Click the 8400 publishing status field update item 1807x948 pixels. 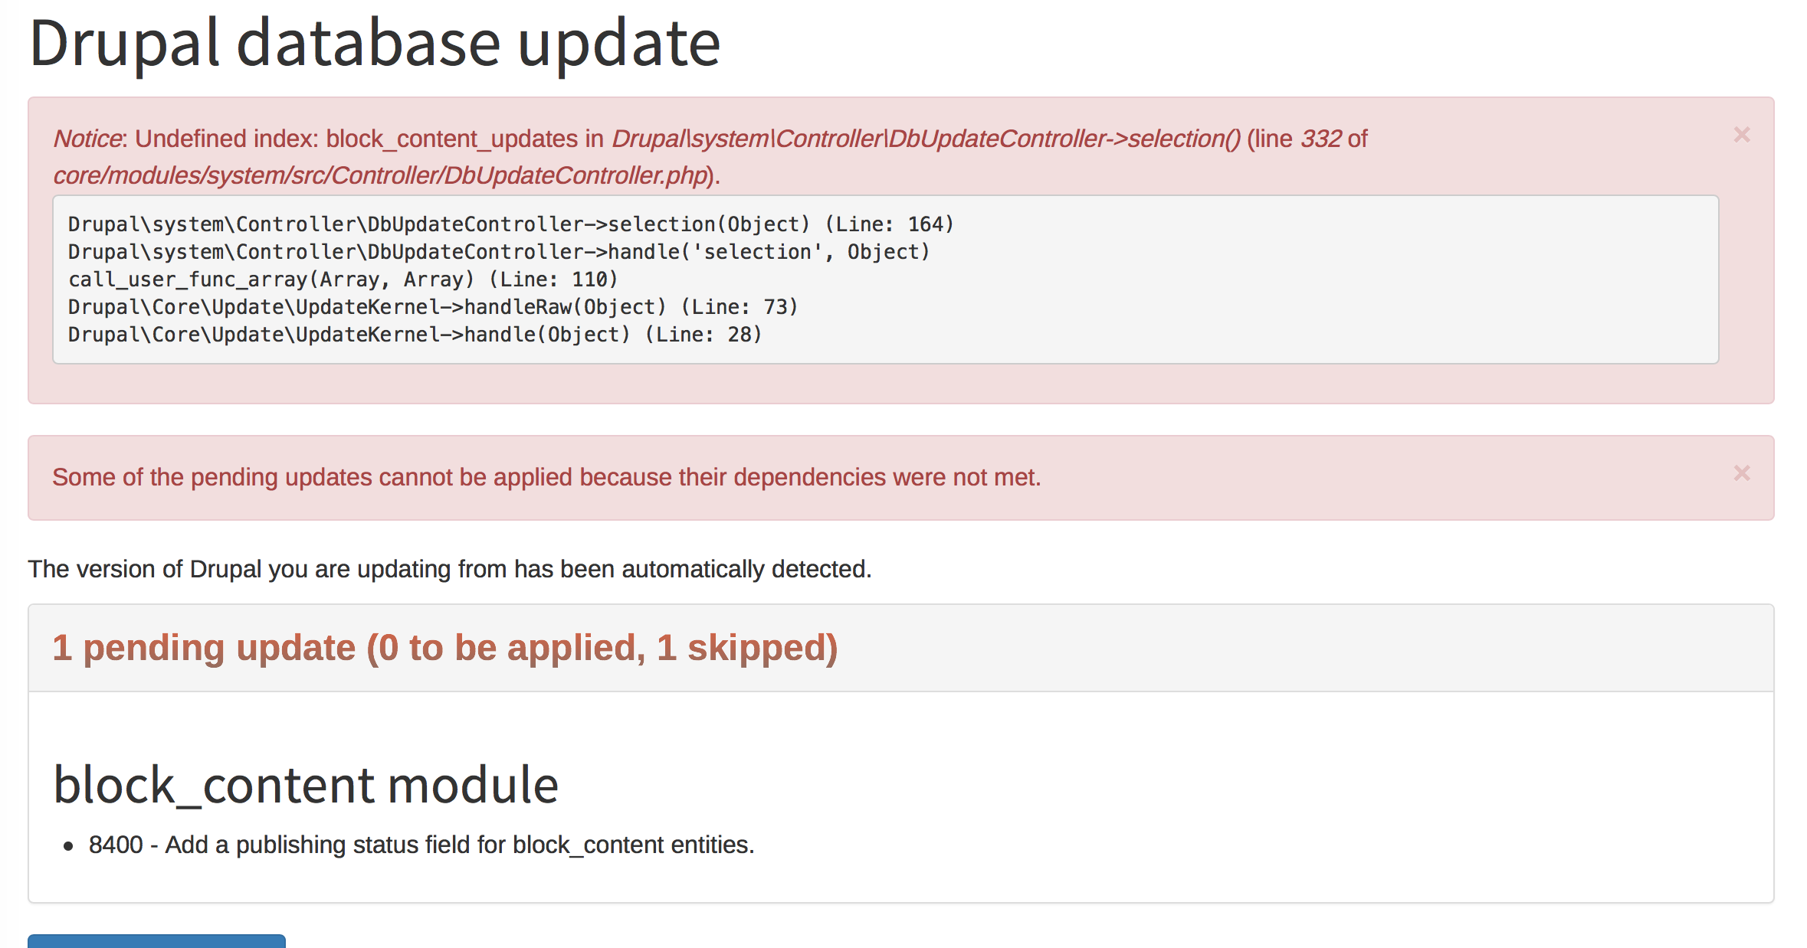coord(421,845)
